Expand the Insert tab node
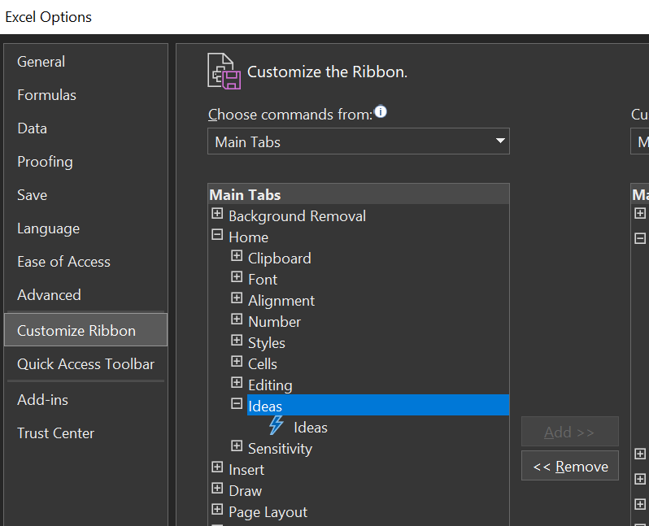This screenshot has height=526, width=649. click(217, 467)
